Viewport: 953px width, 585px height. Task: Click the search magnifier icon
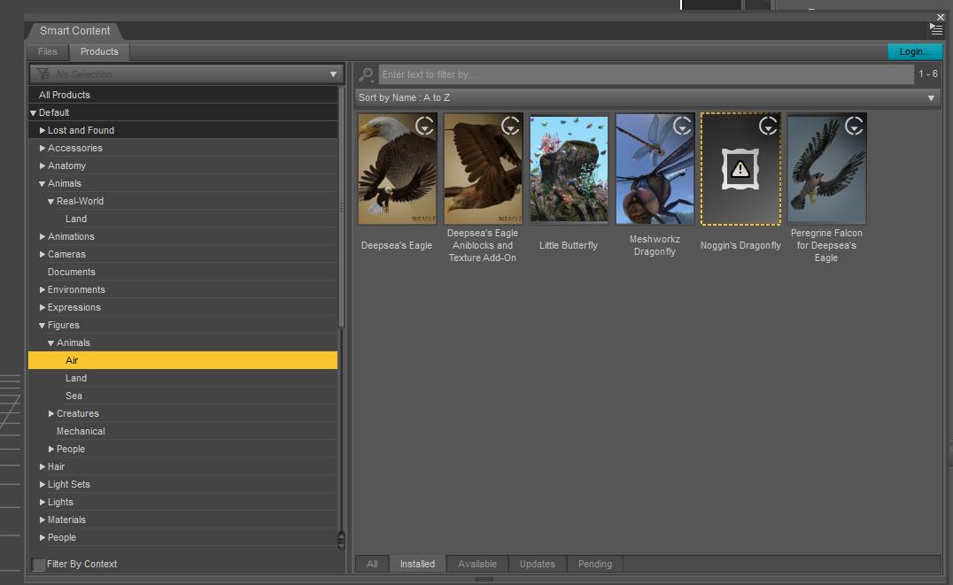(366, 74)
